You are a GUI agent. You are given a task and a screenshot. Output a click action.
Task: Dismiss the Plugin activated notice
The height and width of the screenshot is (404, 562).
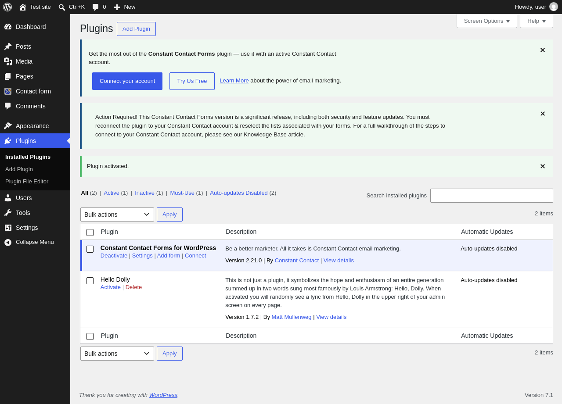point(543,166)
